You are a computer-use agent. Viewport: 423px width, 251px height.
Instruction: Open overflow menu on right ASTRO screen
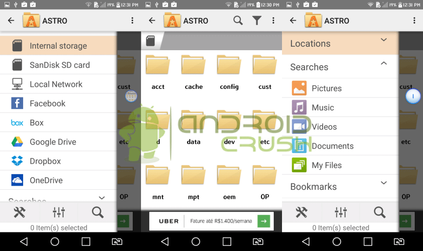(414, 21)
